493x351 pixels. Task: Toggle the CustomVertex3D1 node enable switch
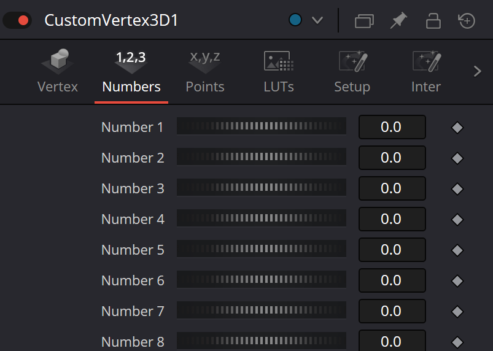coord(17,20)
